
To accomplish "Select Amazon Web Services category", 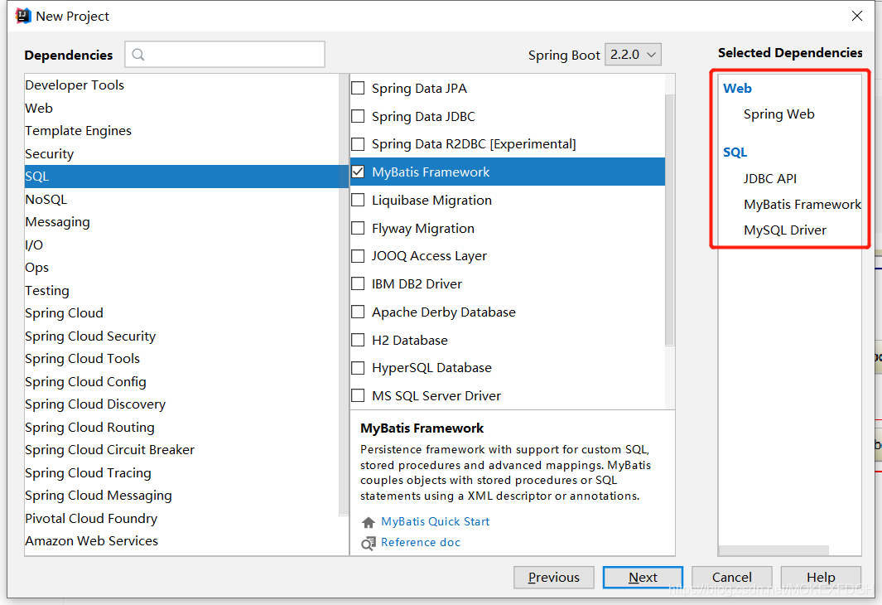I will coord(183,541).
